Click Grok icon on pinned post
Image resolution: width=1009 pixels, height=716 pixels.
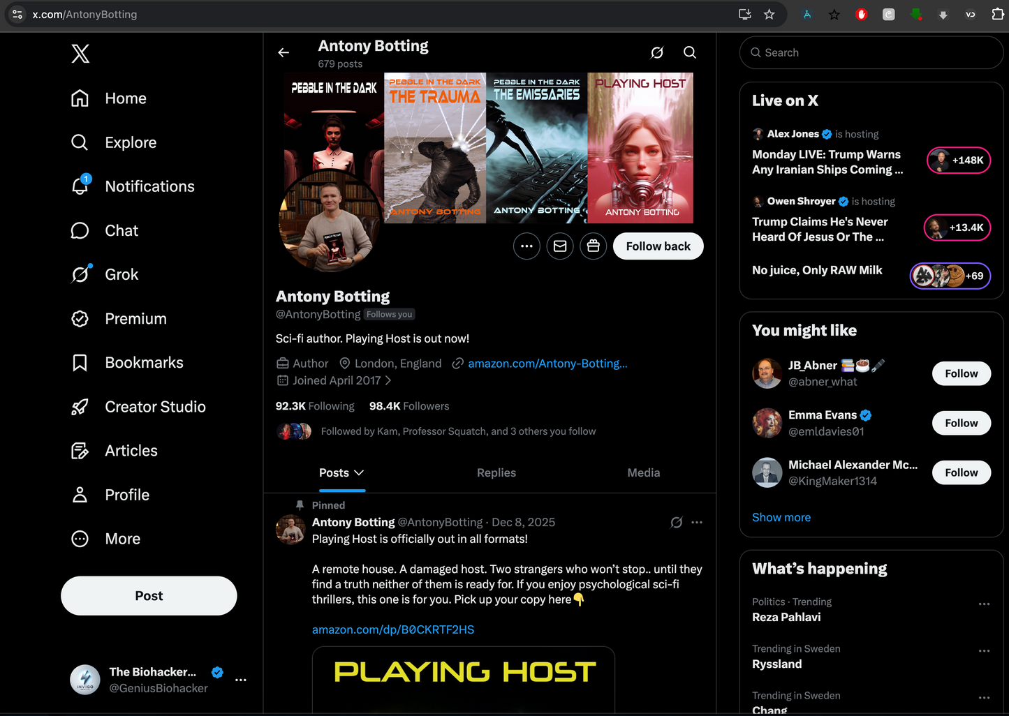(x=676, y=523)
